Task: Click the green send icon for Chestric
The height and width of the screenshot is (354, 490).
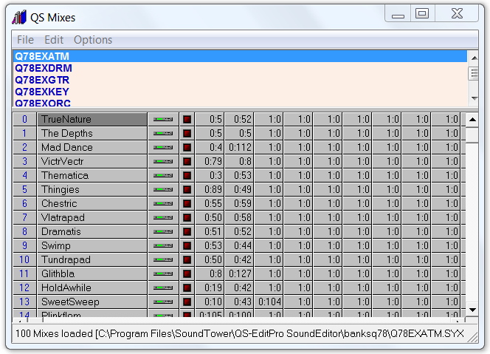Action: (x=163, y=203)
